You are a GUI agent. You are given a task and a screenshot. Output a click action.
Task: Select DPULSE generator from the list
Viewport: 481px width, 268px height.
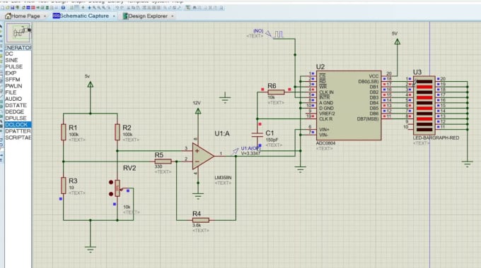(x=18, y=118)
